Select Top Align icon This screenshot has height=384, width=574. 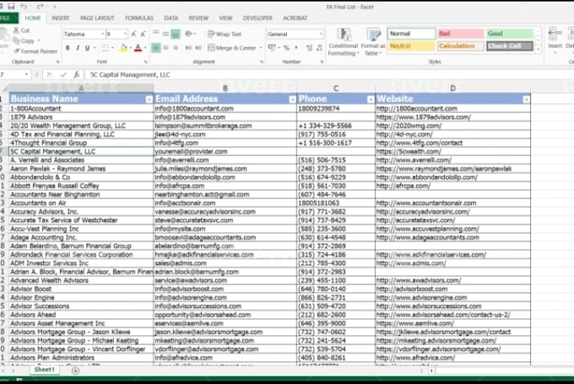pos(156,34)
